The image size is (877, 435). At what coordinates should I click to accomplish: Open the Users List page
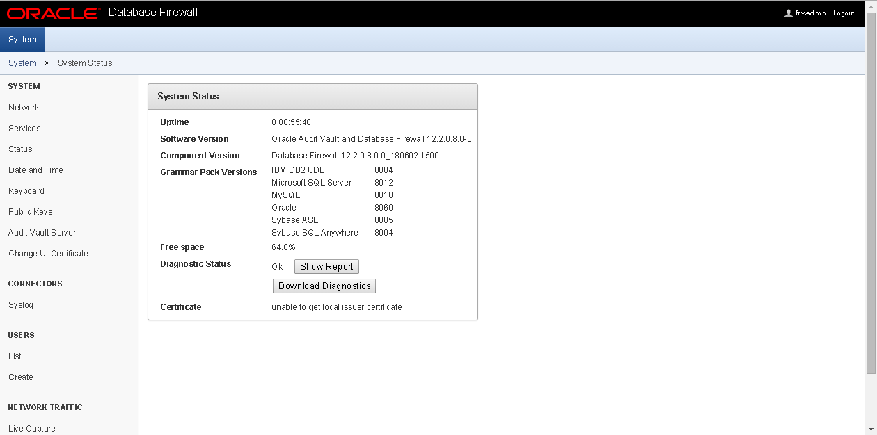[15, 356]
